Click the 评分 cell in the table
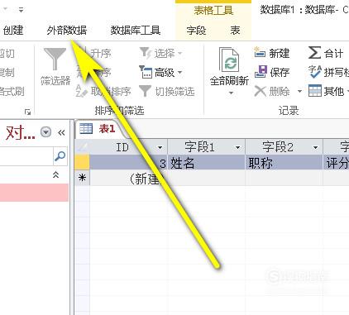 tap(336, 163)
